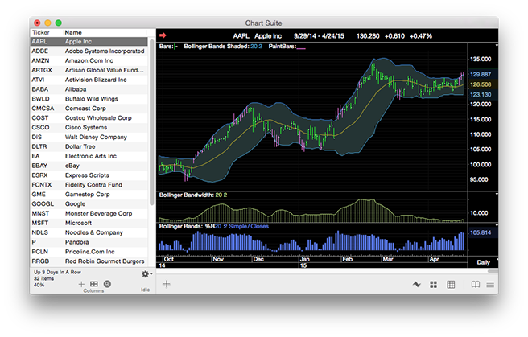Viewport: 528px width, 337px height.
Task: Open the Columns layout icon
Action: click(x=94, y=284)
